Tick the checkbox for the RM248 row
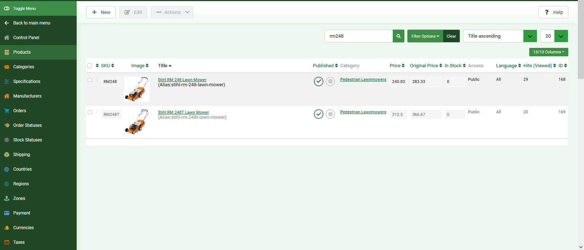 (90, 80)
